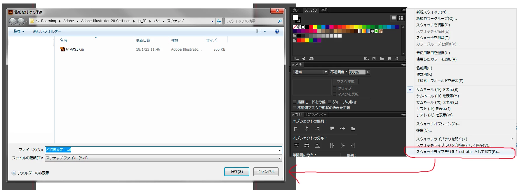Click the キャンセル button
This screenshot has height=190, width=522.
point(266,172)
